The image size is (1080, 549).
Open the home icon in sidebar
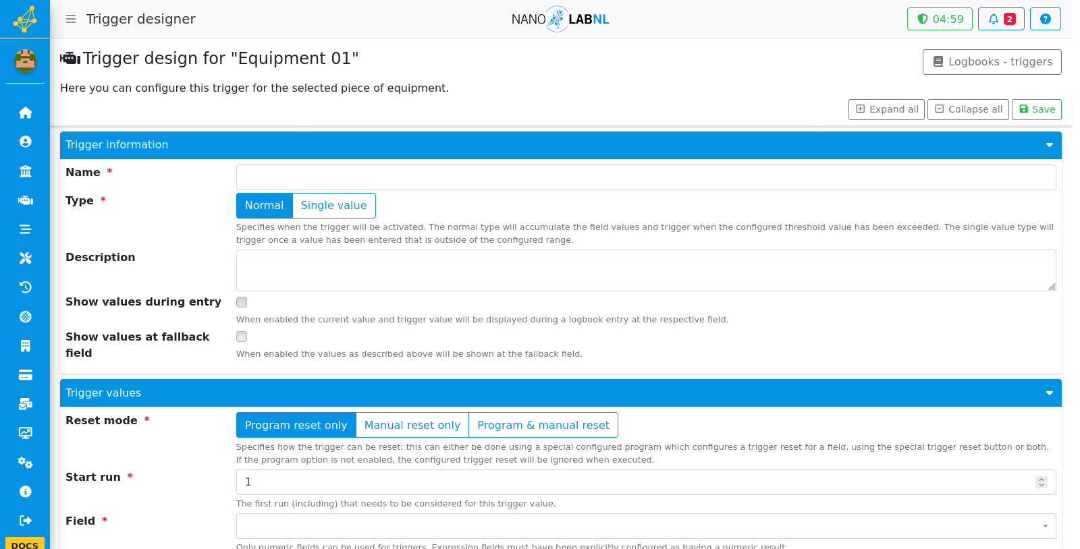pyautogui.click(x=25, y=113)
